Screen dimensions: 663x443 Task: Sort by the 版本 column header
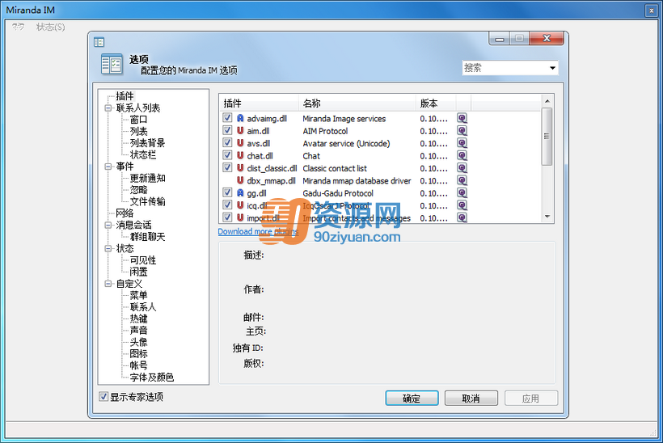coord(436,103)
